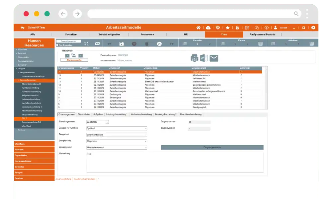Open the Person grid table icon
This screenshot has width=332, height=199.
point(260,44)
